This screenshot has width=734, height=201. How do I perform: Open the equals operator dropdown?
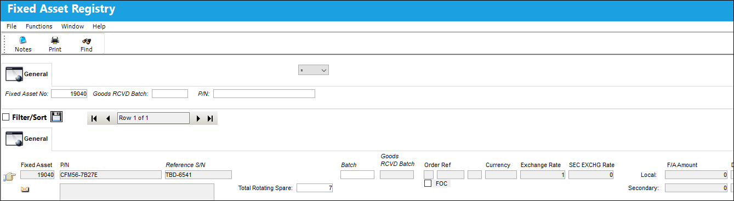click(313, 70)
